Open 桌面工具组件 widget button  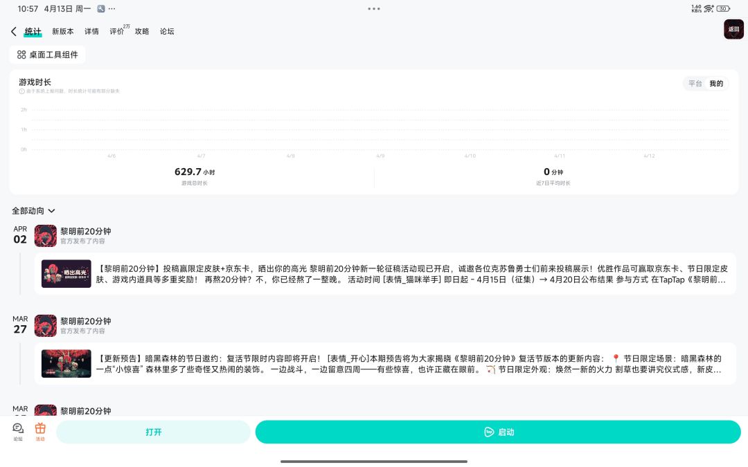[x=47, y=55]
